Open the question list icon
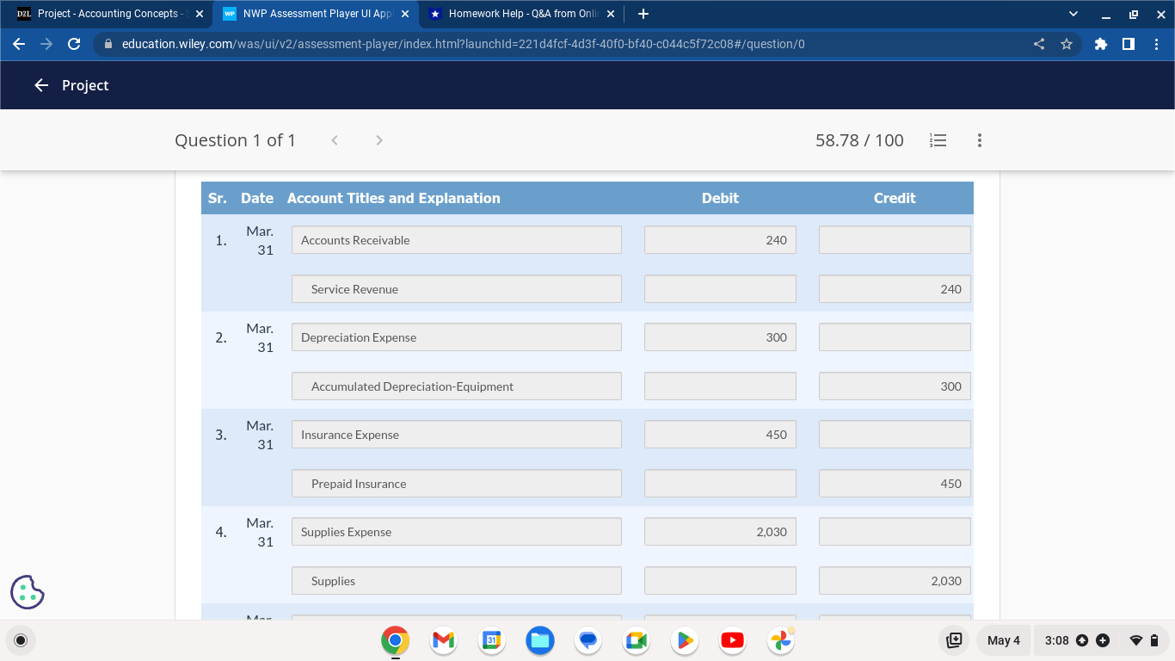1175x661 pixels. pos(938,140)
